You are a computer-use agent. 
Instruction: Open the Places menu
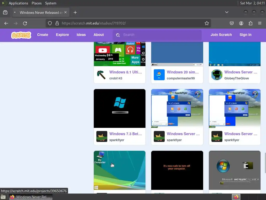point(36,3)
